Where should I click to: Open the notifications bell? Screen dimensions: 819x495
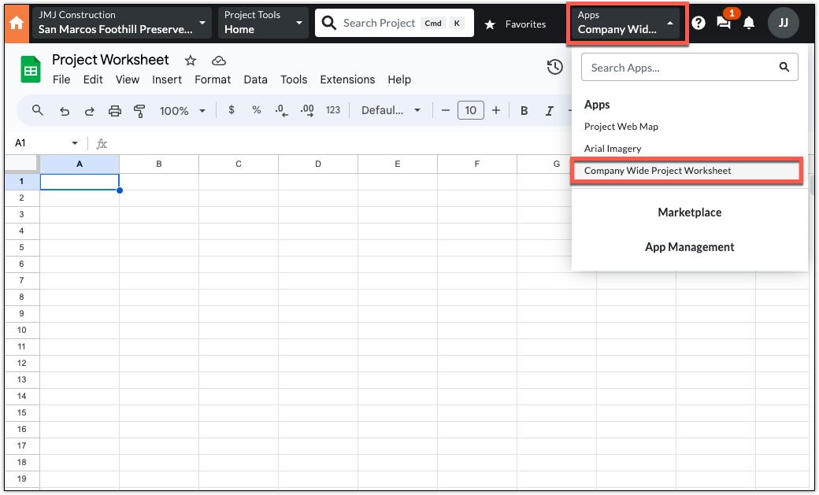pos(749,23)
